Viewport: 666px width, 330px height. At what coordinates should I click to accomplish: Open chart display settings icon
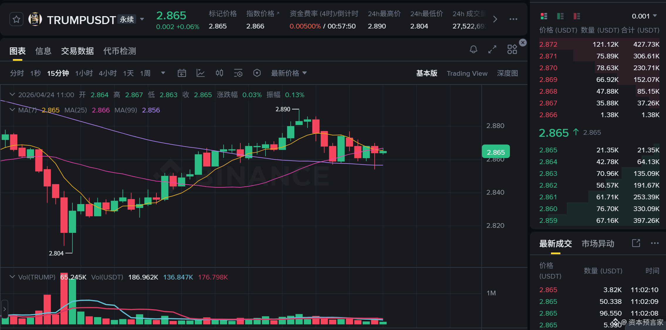(x=238, y=73)
